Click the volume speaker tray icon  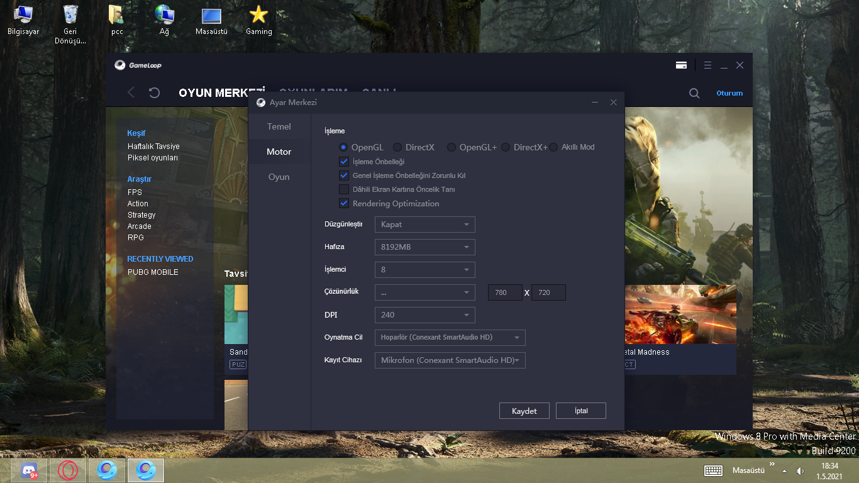click(800, 470)
